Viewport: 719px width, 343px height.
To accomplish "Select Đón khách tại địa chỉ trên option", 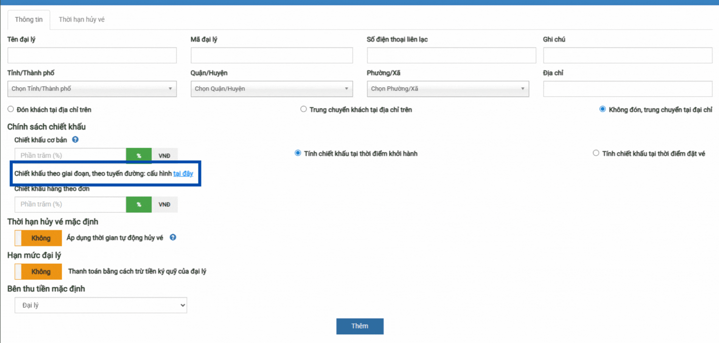I will point(11,110).
